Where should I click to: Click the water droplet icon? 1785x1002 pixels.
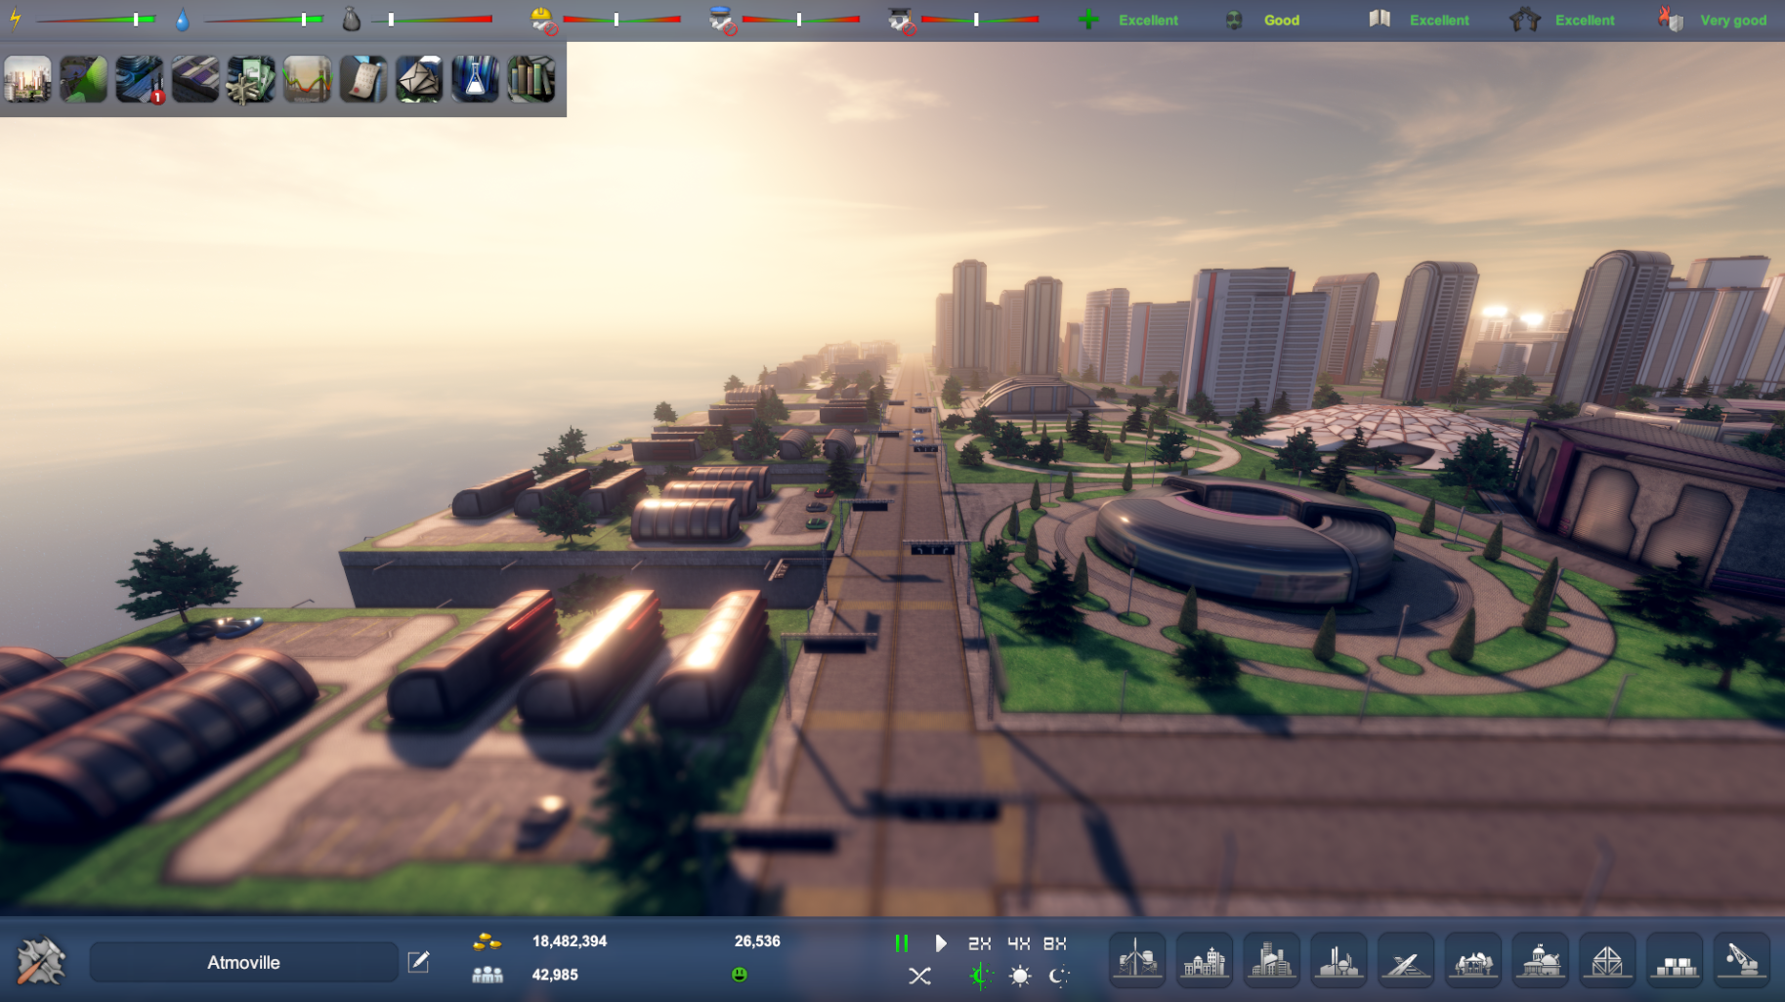pyautogui.click(x=182, y=20)
